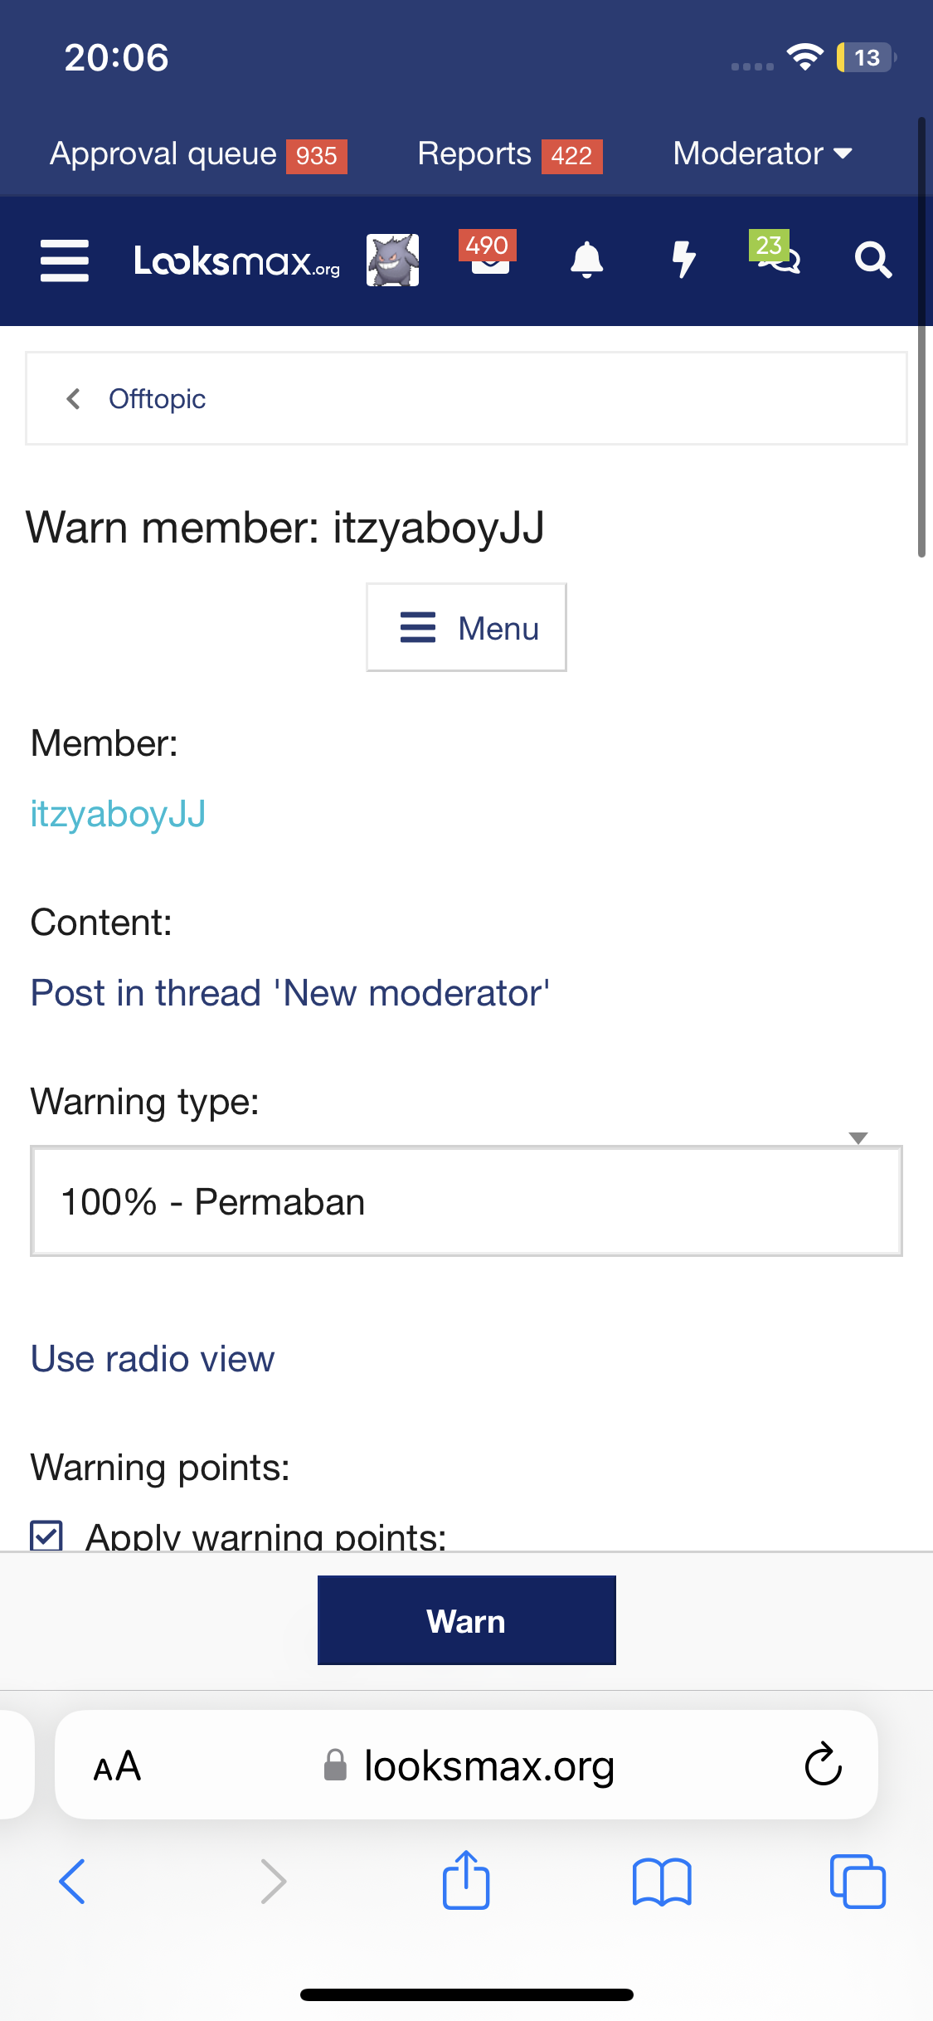Screen dimensions: 933x2021
Task: Tap the lightning bolt what's new icon
Action: (683, 261)
